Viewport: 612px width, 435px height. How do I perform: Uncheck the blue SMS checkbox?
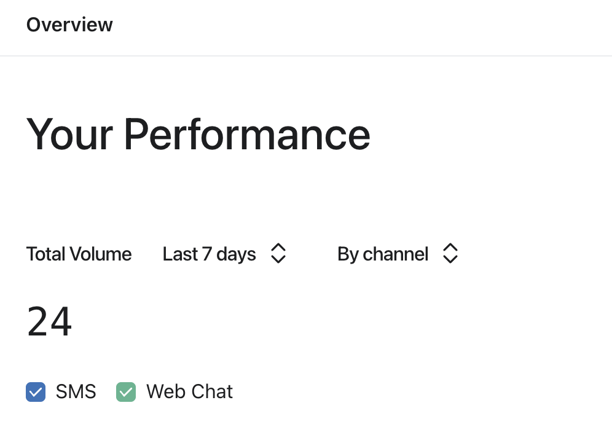tap(36, 392)
